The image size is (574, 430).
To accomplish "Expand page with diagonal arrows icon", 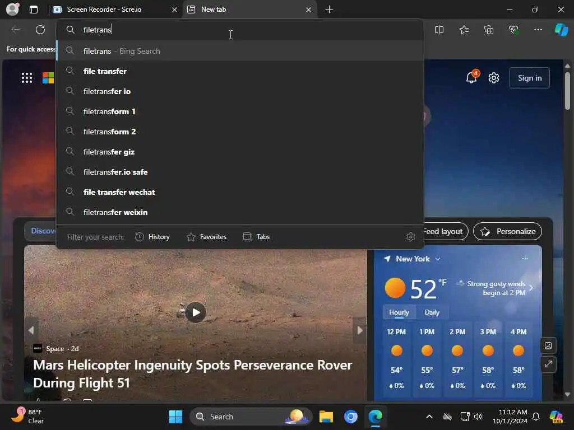I will (x=548, y=364).
